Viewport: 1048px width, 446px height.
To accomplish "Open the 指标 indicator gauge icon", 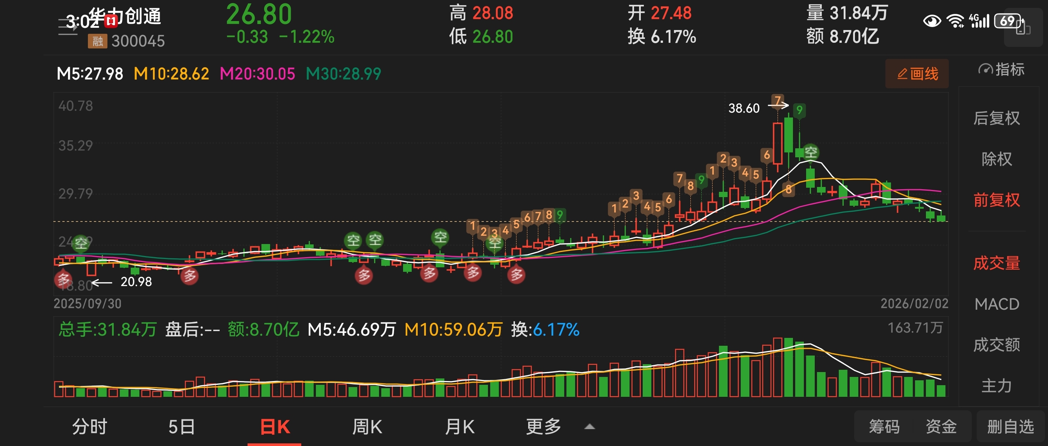I will click(985, 69).
